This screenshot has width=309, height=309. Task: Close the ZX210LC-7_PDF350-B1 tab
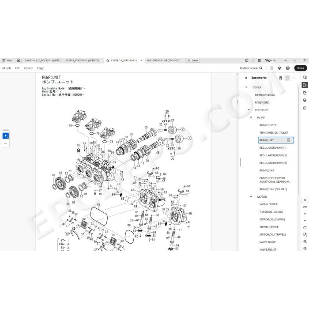pos(141,60)
